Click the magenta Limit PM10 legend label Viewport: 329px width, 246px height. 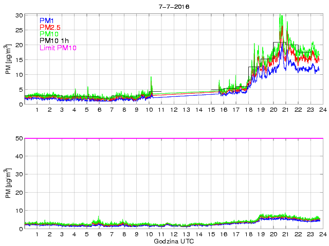[58, 48]
